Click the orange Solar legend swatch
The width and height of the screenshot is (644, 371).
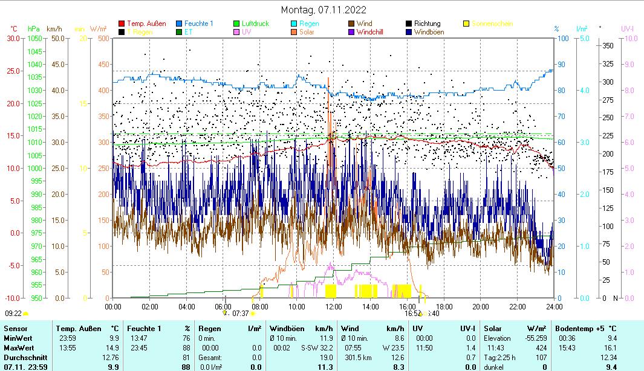[x=294, y=32]
